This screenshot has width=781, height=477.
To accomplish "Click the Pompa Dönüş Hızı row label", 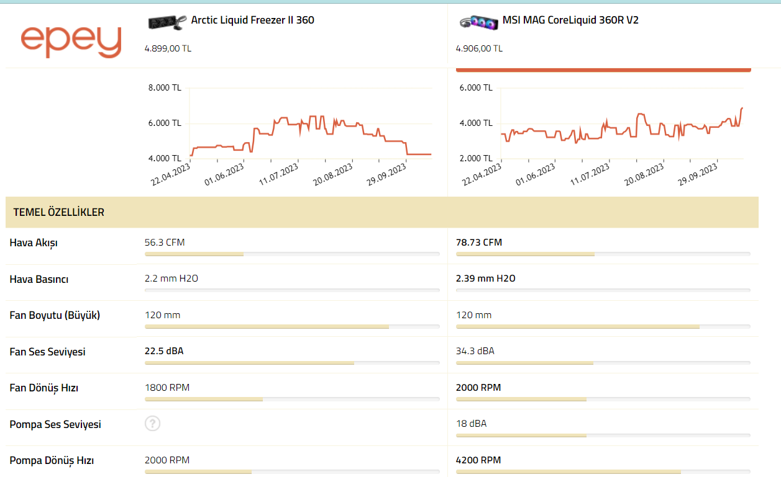I will pos(52,461).
